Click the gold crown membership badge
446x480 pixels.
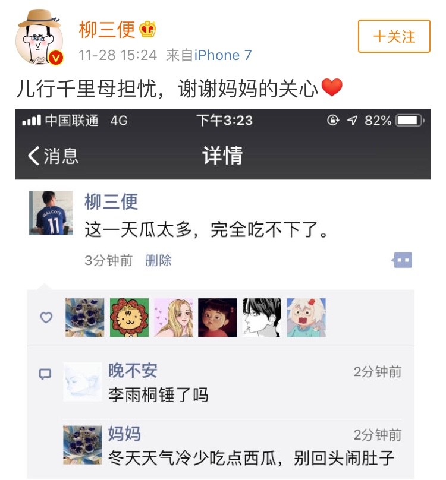(x=147, y=29)
